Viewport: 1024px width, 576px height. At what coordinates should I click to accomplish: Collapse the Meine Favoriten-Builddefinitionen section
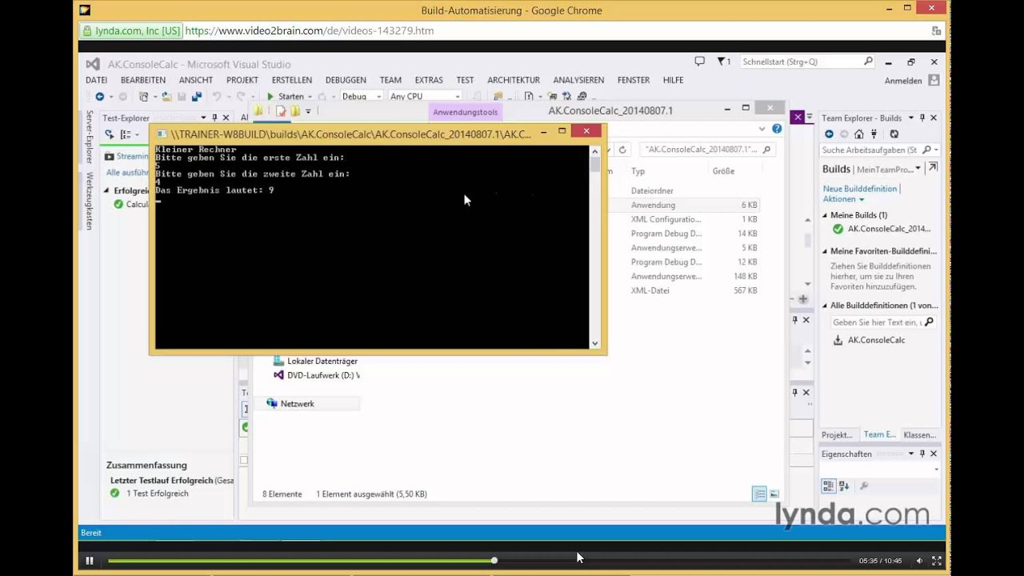click(x=825, y=251)
